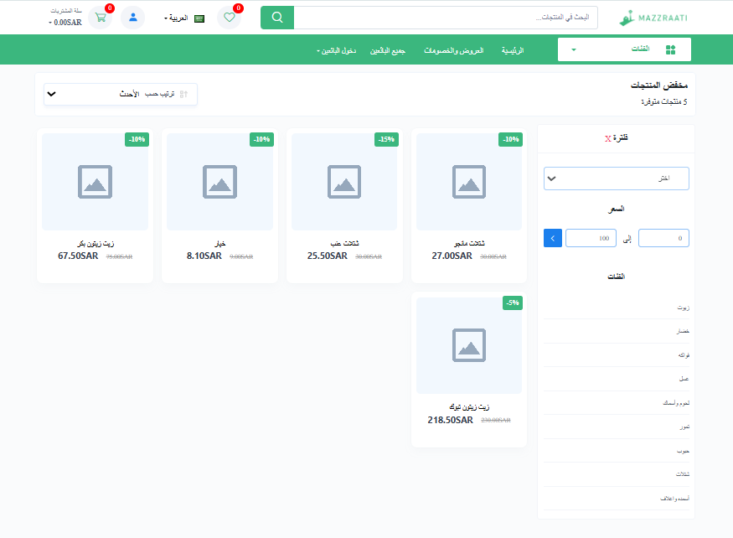Open the ترتيب حسب sort dropdown
The image size is (733, 538).
121,94
